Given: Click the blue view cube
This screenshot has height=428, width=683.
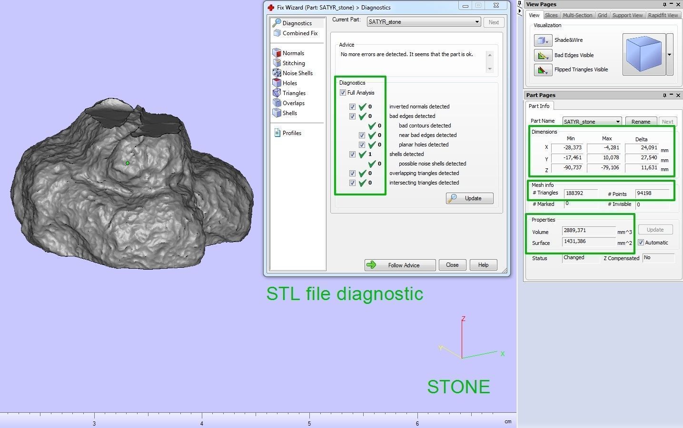Looking at the screenshot, I should tap(643, 54).
